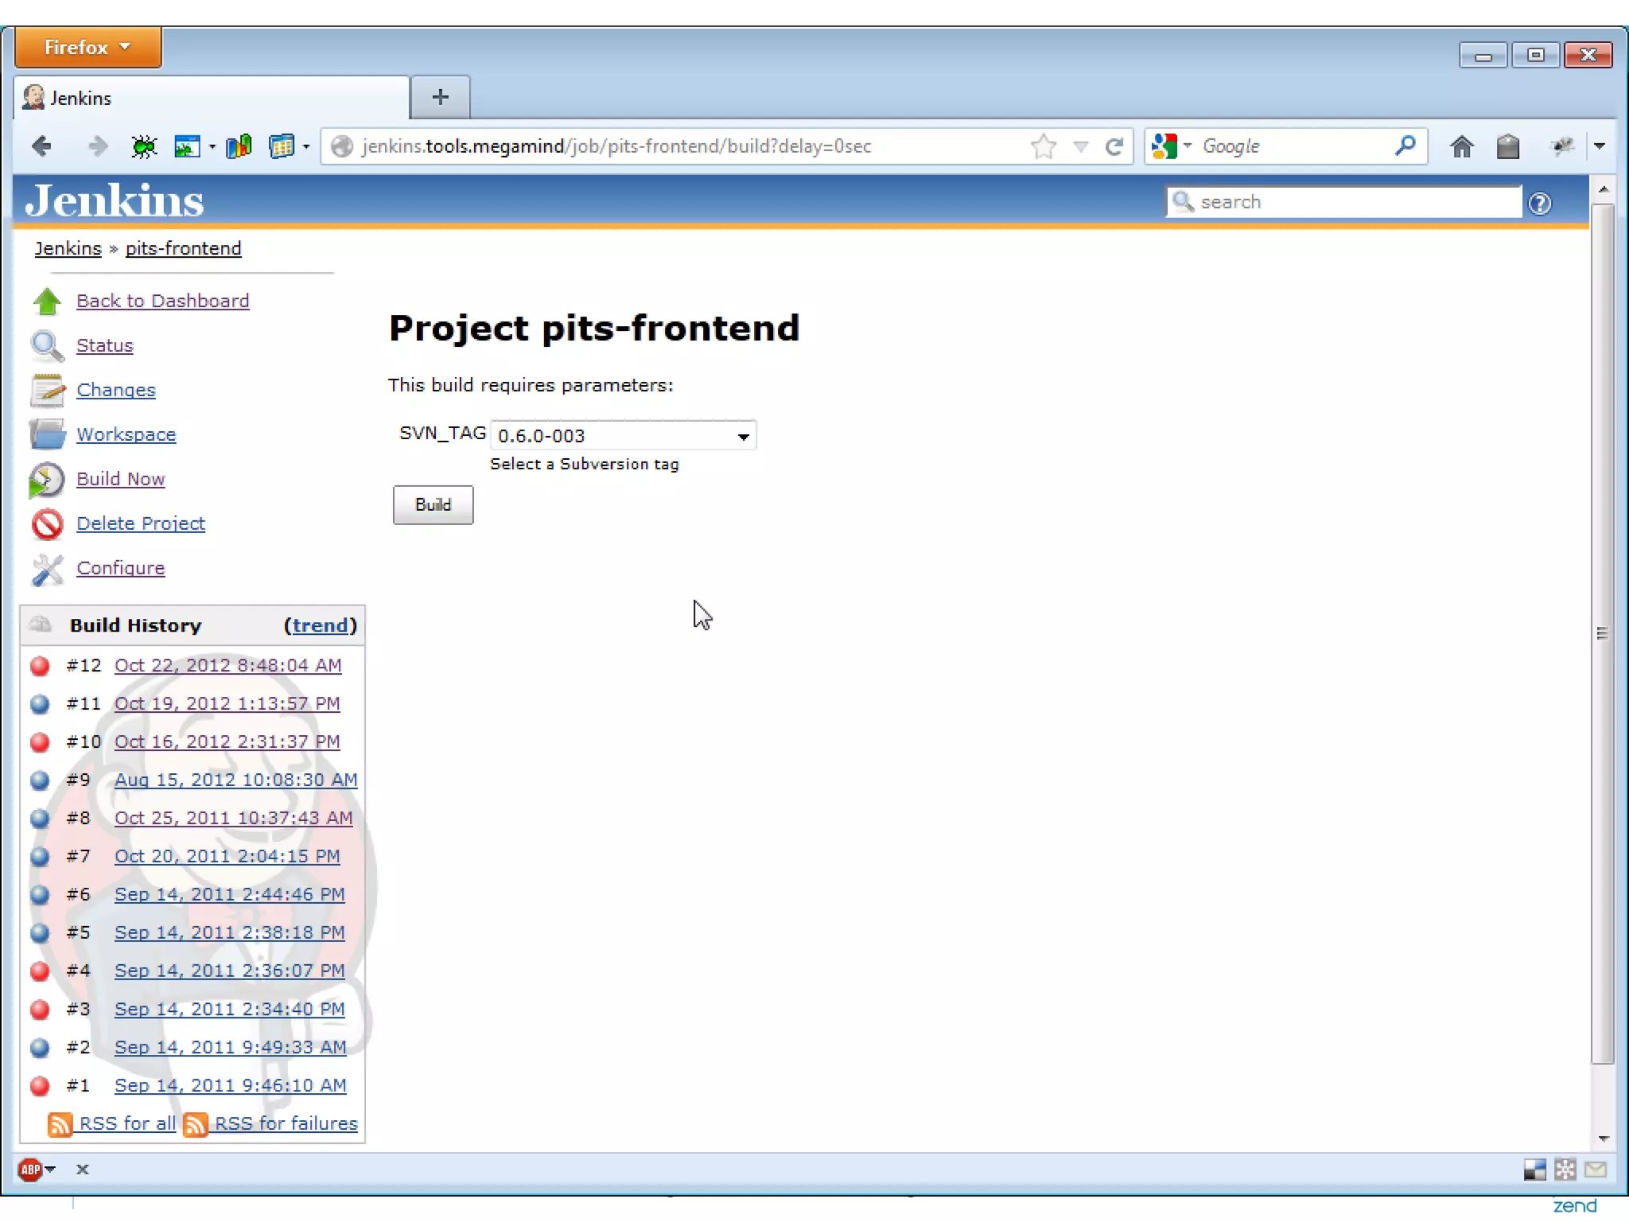1629x1222 pixels.
Task: Click the table grid toolbar icon
Action: tap(282, 146)
